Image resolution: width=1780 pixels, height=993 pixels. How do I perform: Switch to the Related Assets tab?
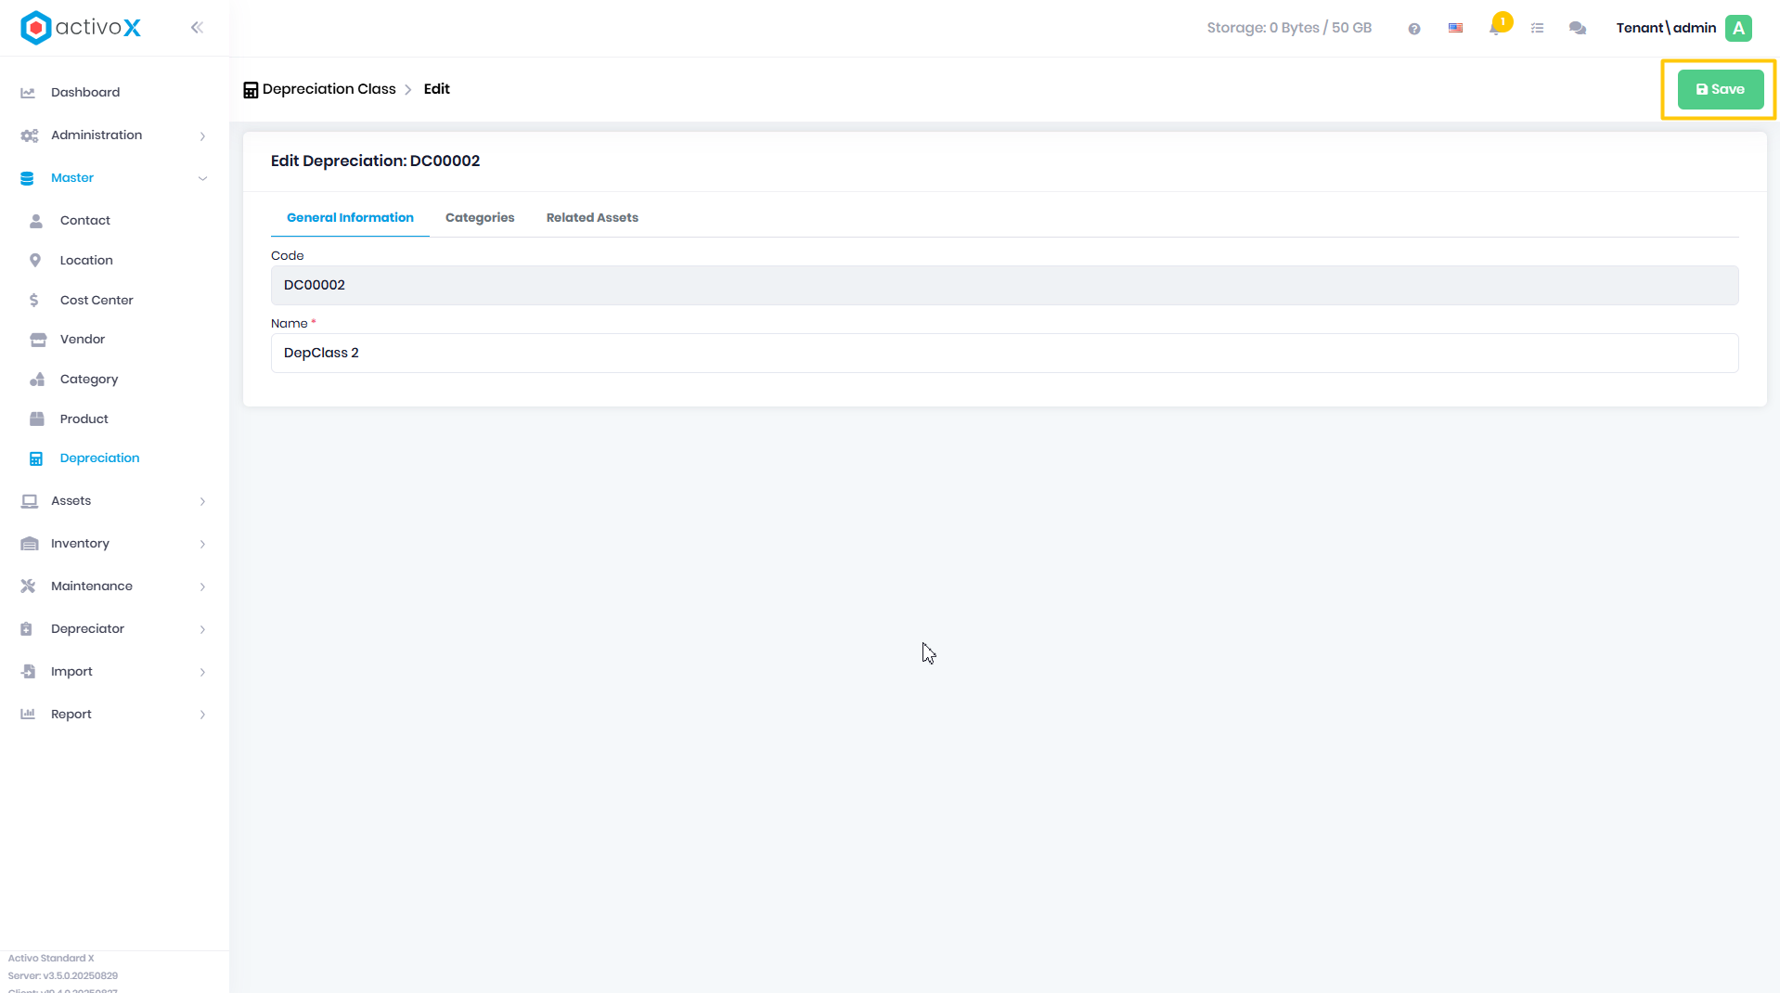pos(592,218)
